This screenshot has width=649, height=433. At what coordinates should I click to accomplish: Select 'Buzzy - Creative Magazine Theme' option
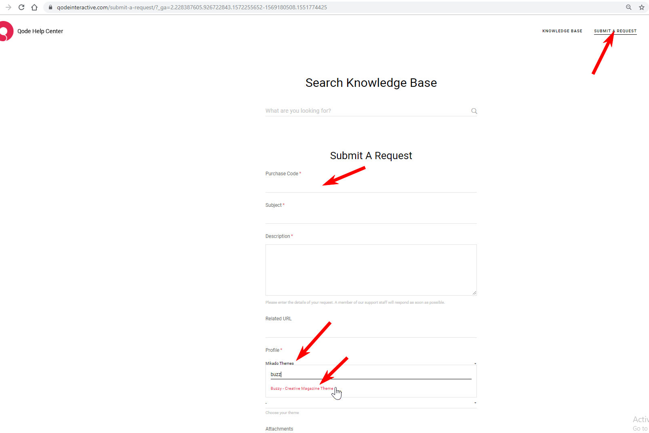coord(302,389)
